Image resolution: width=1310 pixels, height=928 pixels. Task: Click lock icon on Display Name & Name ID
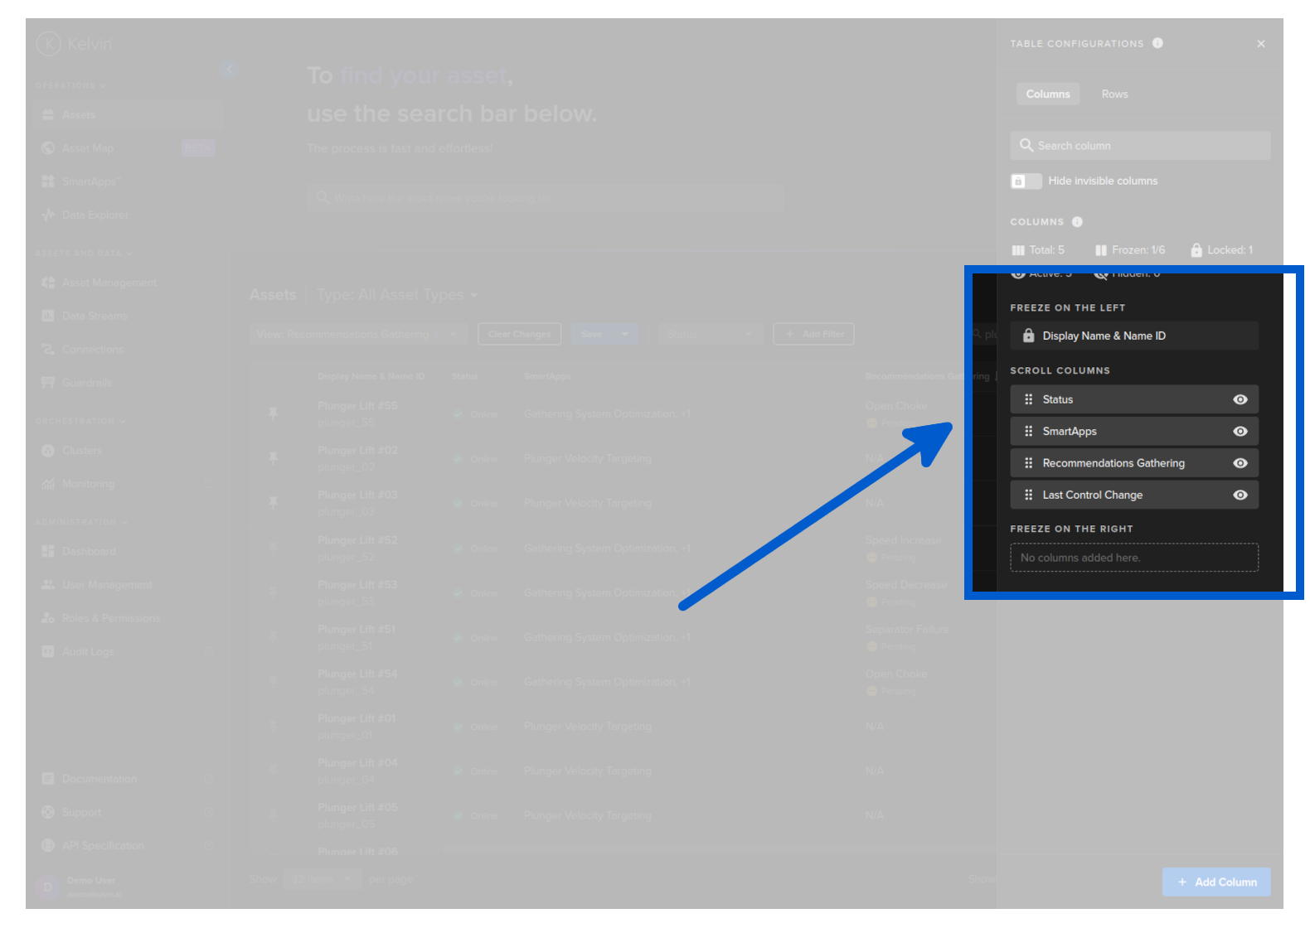(1028, 336)
